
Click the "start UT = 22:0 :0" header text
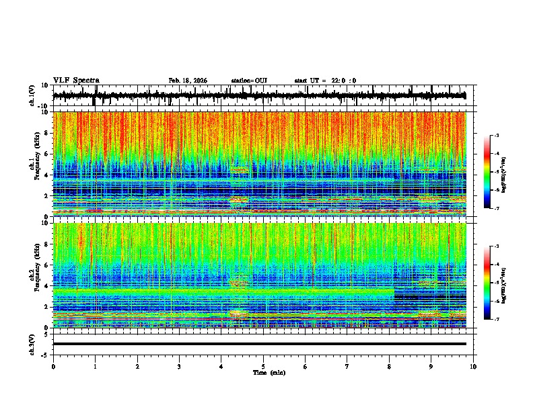tap(325, 81)
